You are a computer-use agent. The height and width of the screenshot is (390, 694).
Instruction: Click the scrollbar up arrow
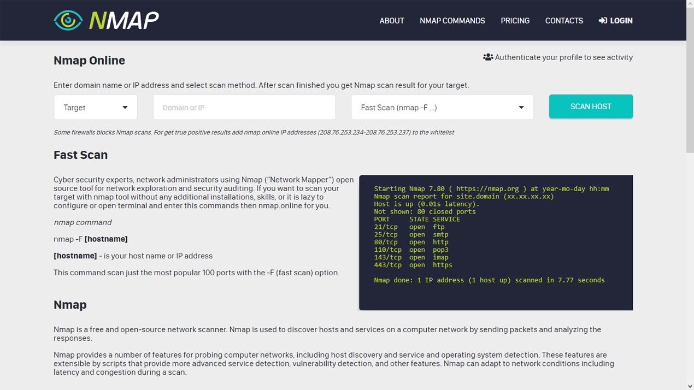pyautogui.click(x=690, y=4)
